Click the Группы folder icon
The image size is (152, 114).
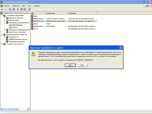click(x=10, y=27)
